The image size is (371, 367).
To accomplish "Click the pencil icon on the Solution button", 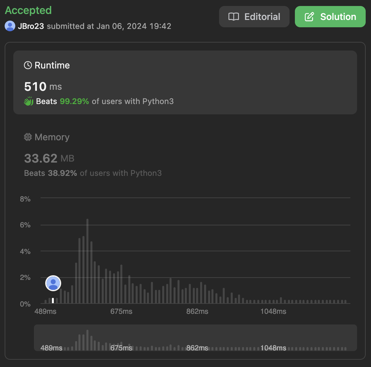I will point(310,16).
